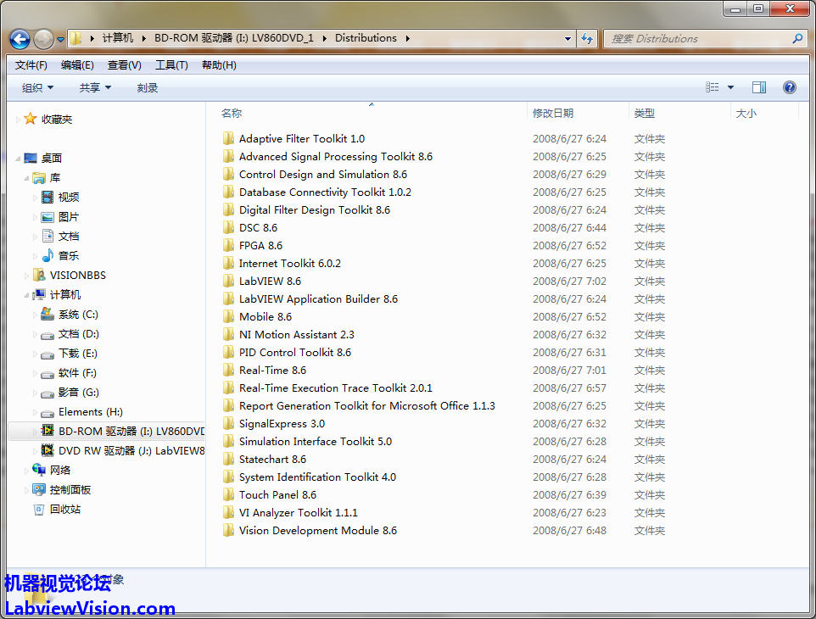Viewport: 816px width, 619px height.
Task: Select VISIONBBS user folder in tree
Action: 77,276
